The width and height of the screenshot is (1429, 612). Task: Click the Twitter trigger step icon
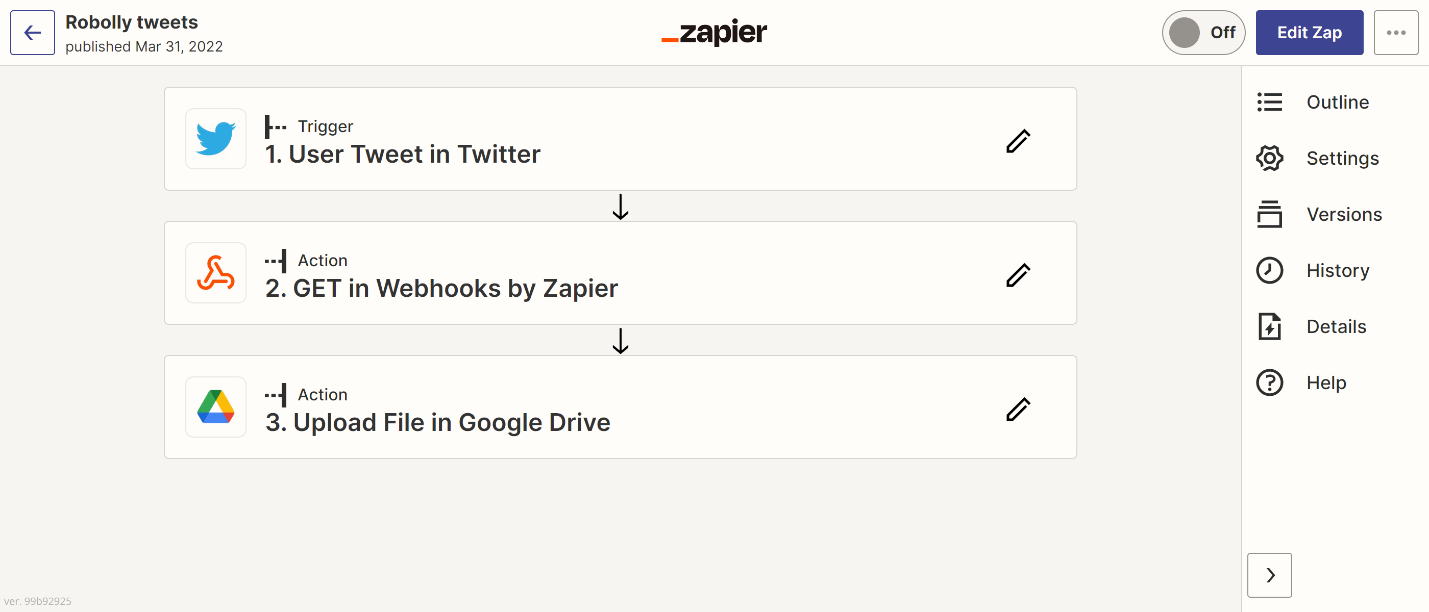click(x=217, y=141)
